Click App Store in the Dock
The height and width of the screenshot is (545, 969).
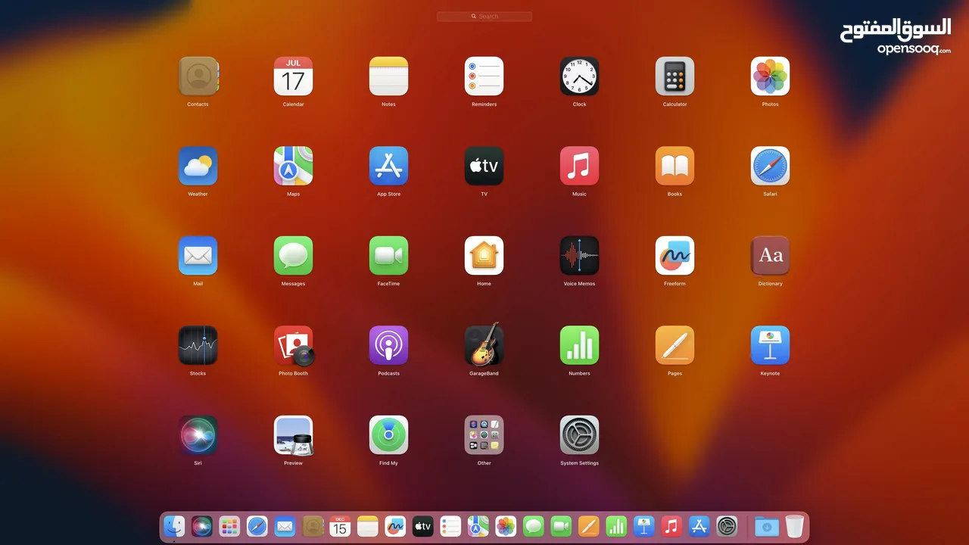699,526
